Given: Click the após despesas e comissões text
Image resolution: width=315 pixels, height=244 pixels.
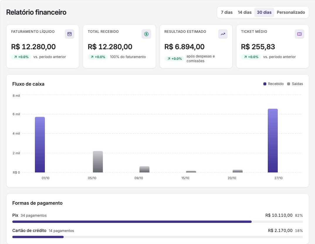Looking at the screenshot, I should pyautogui.click(x=201, y=59).
